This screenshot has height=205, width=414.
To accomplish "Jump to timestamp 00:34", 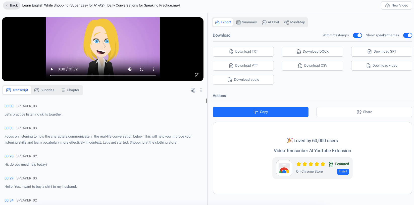I will [9, 200].
